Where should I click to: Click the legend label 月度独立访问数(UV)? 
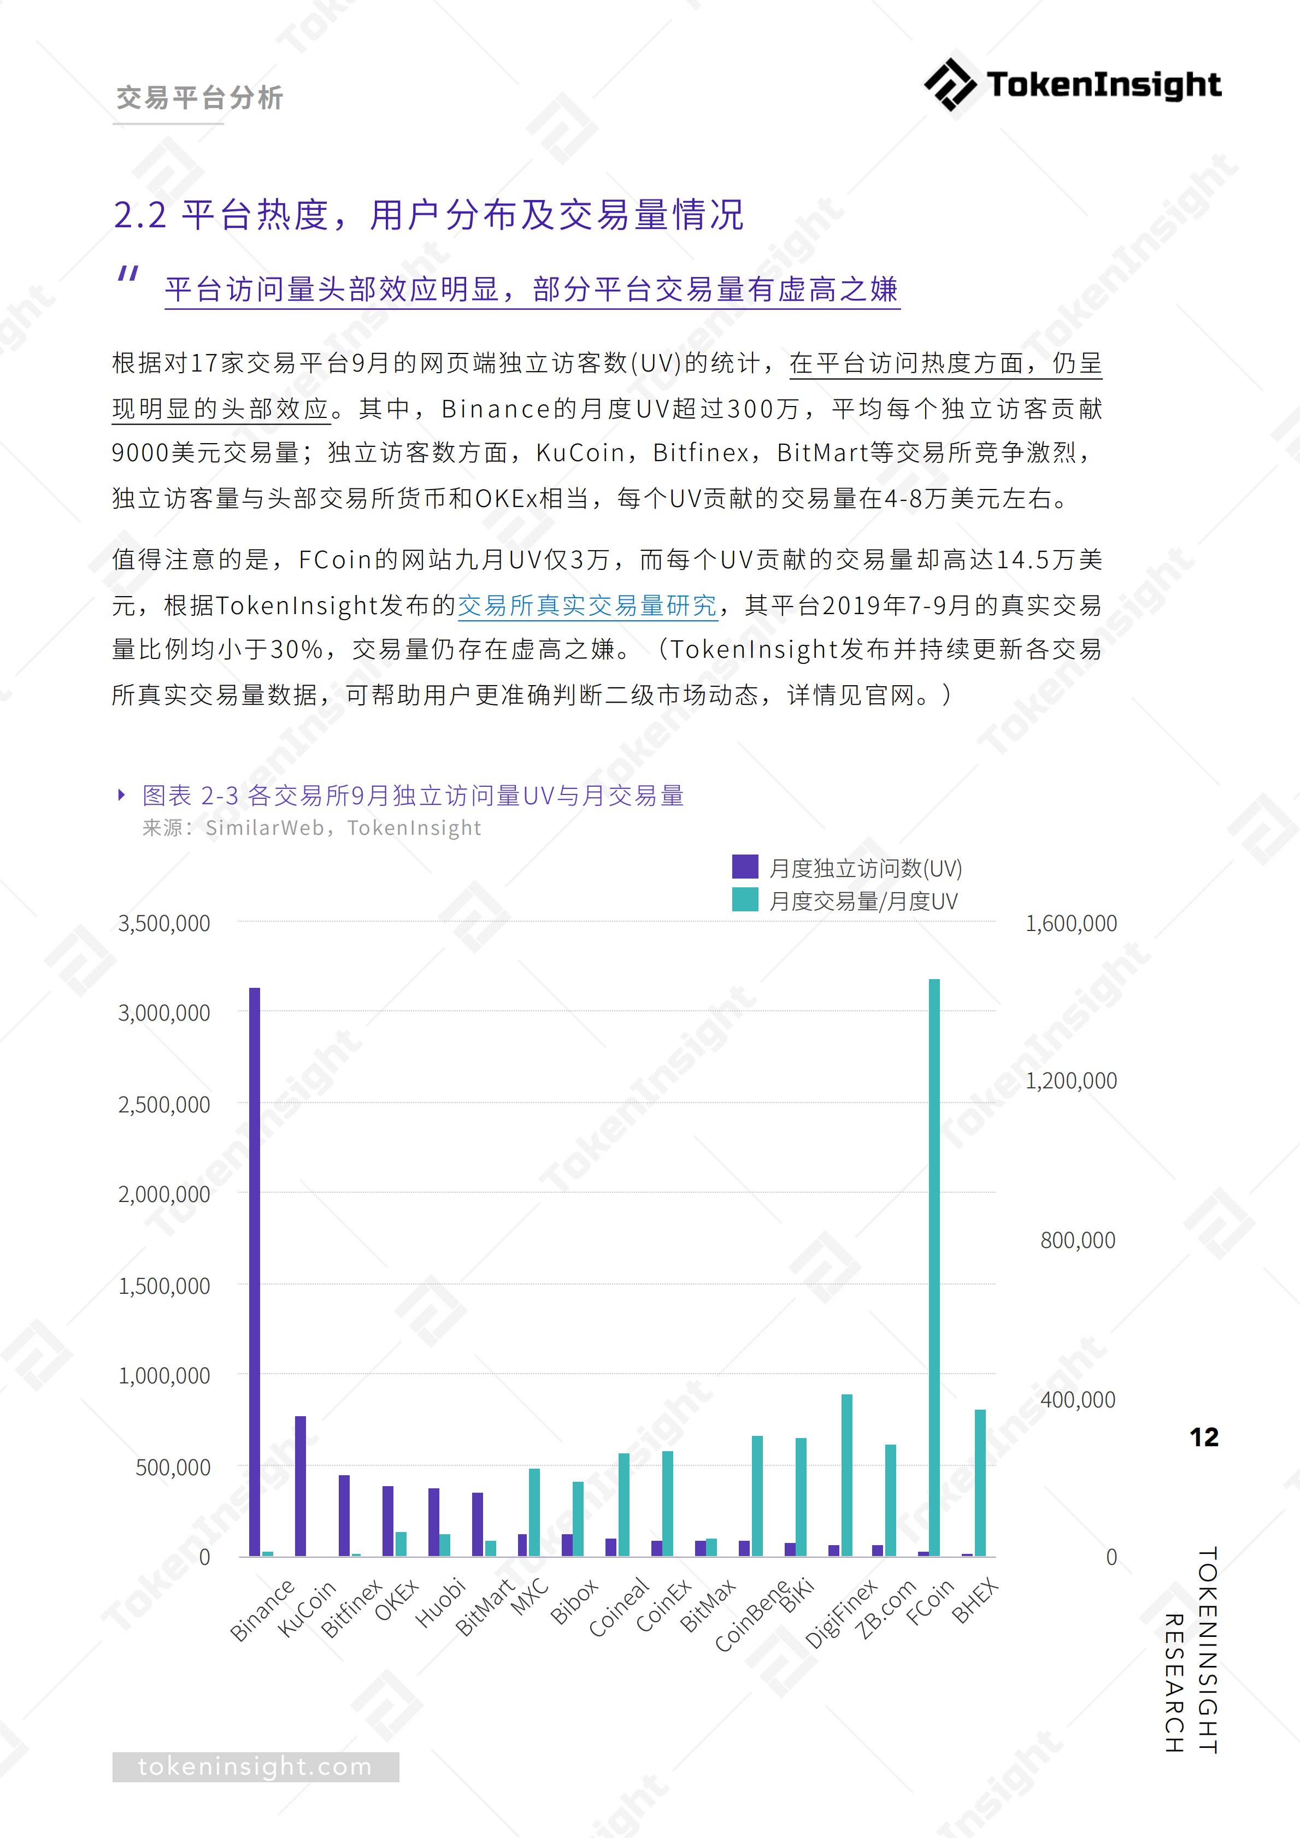point(866,868)
